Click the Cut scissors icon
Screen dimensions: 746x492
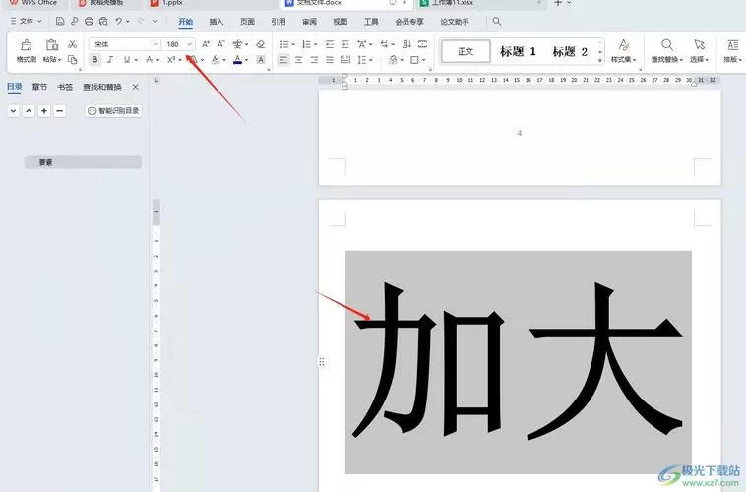pos(72,44)
